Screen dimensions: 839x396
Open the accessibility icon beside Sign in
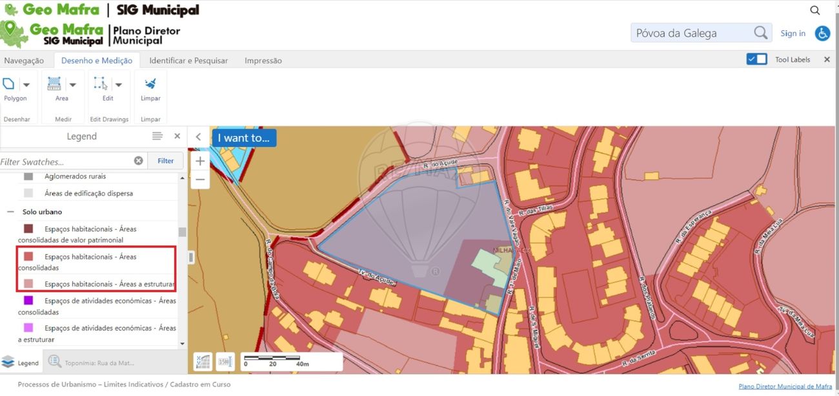click(822, 33)
